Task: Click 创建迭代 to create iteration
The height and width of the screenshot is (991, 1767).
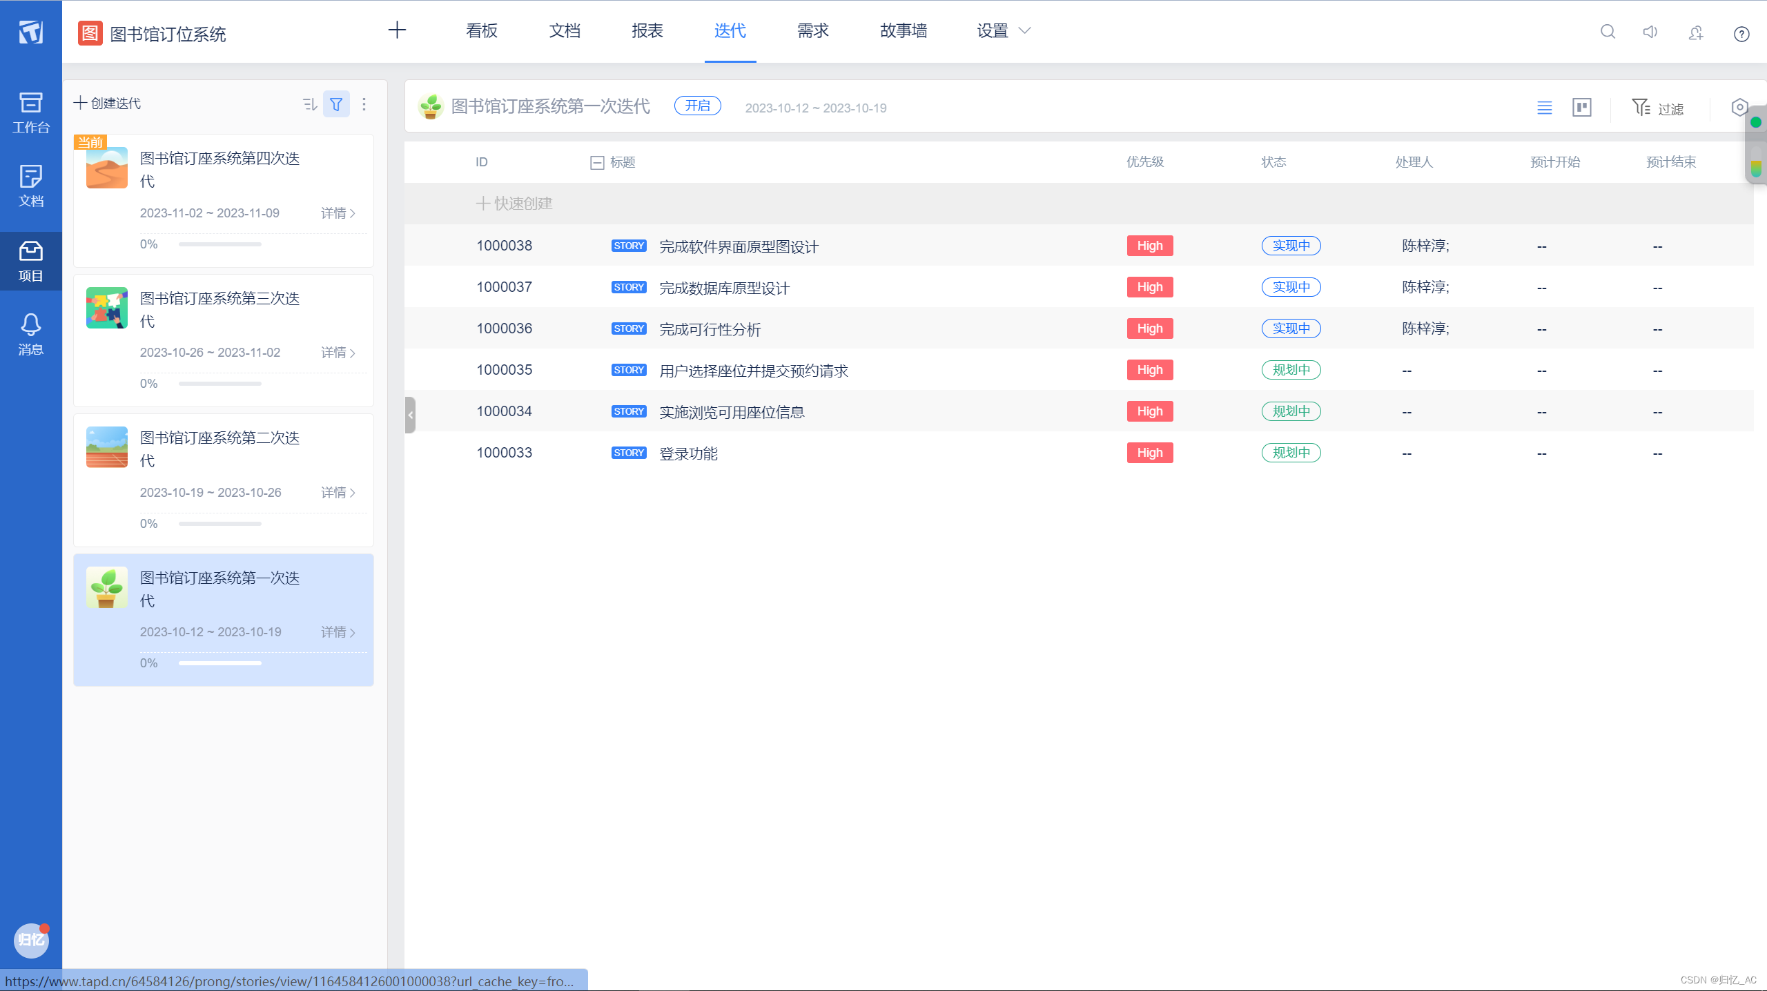Action: 108,104
